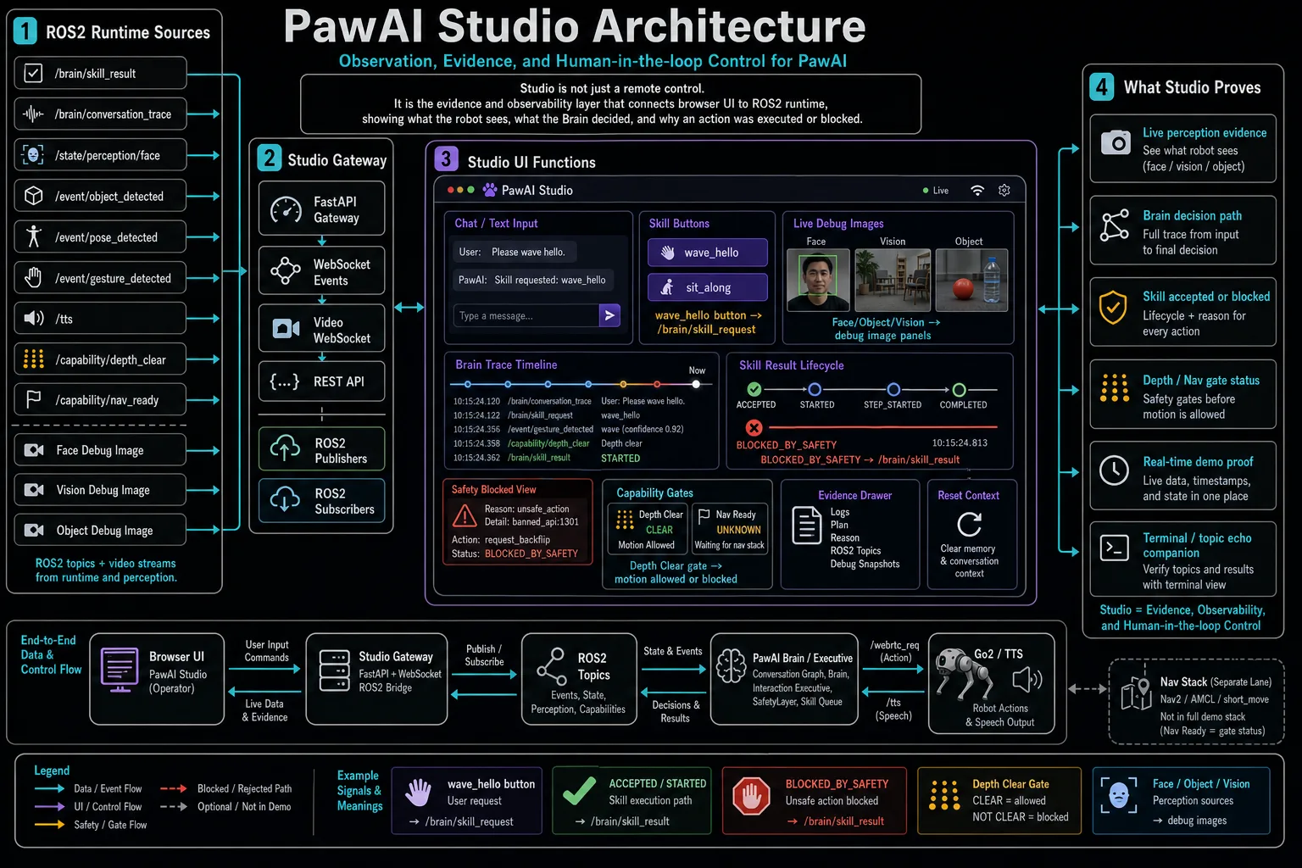Click the ROS2 Subscribers cloud download icon
Viewport: 1302px width, 868px height.
tap(285, 500)
